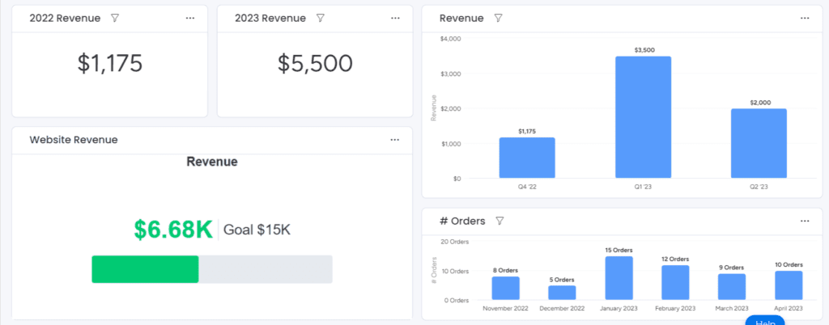This screenshot has width=829, height=325.
Task: Open the filter on # Orders widget
Action: pos(499,221)
